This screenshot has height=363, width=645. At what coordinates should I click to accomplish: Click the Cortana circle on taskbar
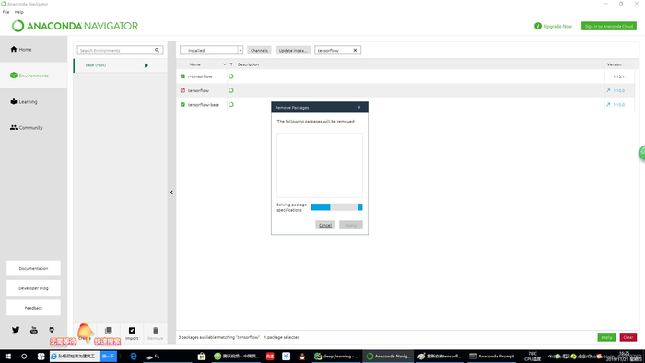[x=24, y=357]
